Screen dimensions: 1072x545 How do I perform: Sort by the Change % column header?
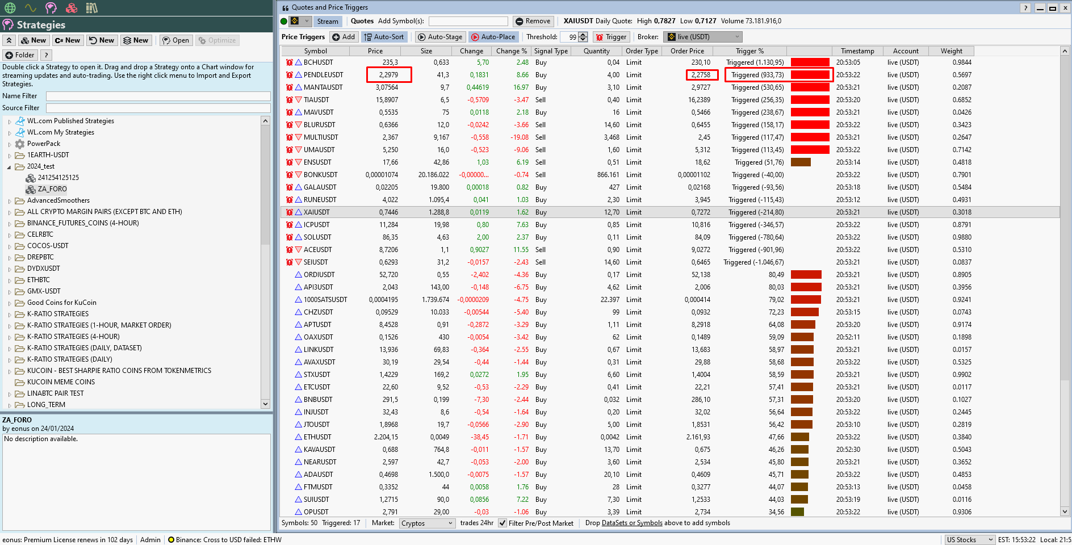(x=511, y=51)
